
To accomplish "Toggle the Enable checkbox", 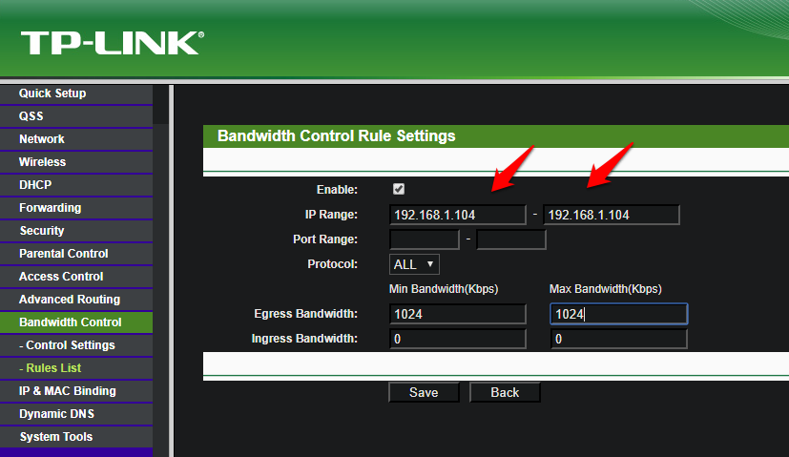I will tap(399, 189).
